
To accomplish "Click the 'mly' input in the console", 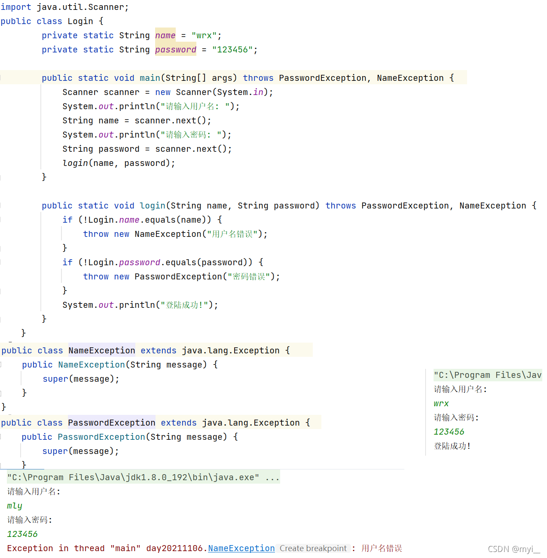I will tap(15, 506).
